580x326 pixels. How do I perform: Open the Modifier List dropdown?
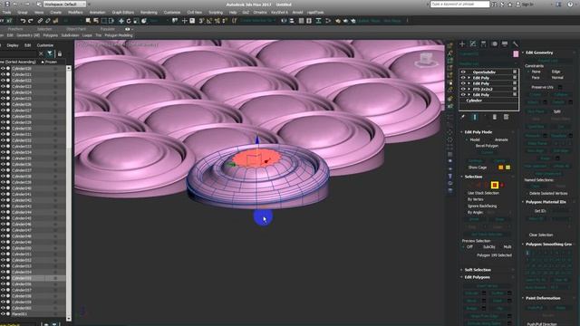[488, 63]
